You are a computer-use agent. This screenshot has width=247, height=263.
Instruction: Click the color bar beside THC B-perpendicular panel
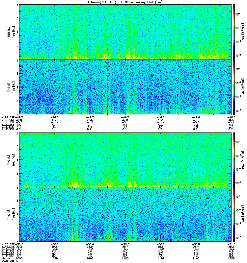pyautogui.click(x=234, y=160)
